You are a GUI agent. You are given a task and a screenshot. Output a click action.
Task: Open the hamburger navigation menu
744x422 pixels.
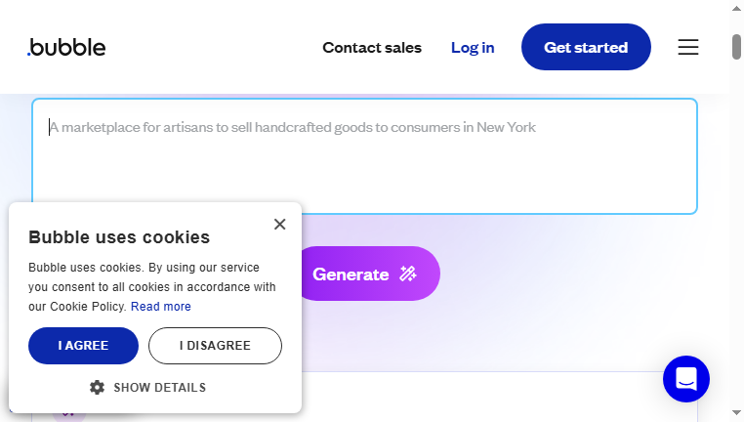tap(688, 47)
